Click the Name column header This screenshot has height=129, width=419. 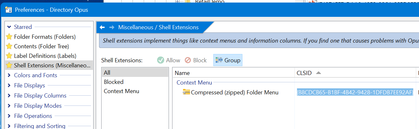182,73
